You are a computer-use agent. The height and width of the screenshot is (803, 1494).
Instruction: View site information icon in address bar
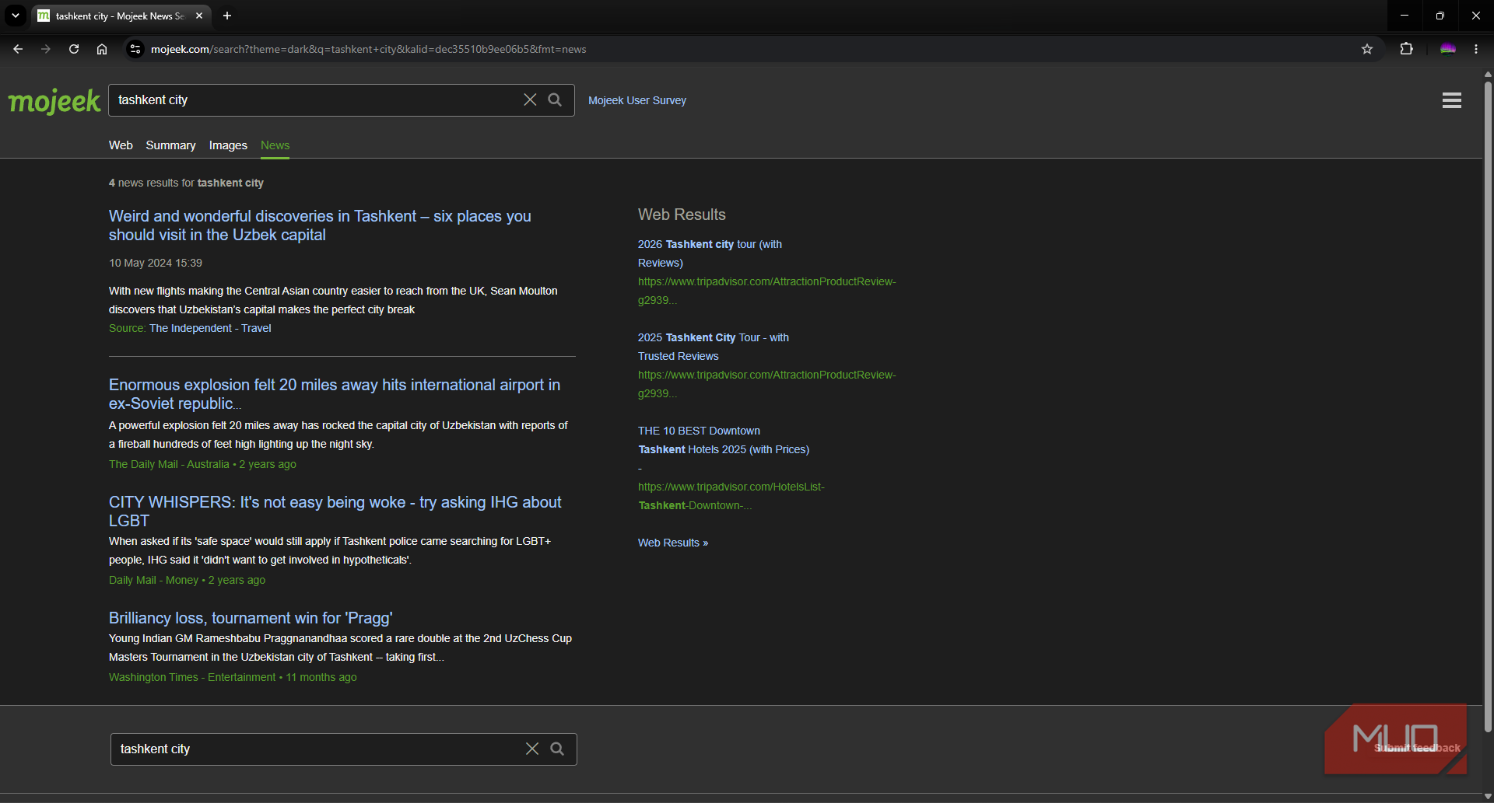[x=135, y=49]
